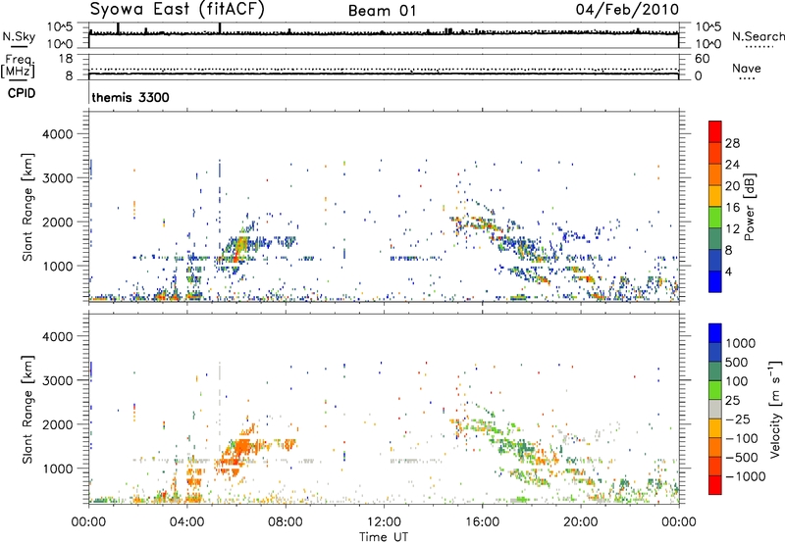Click the '18' frequency axis tick

(x=65, y=59)
